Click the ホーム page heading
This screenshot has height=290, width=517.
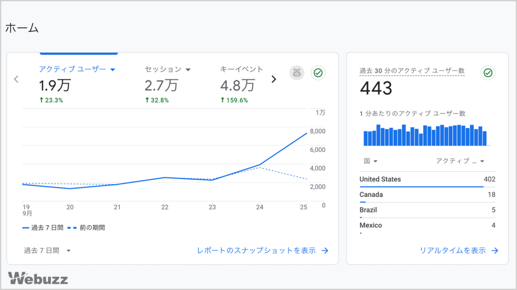pos(22,28)
